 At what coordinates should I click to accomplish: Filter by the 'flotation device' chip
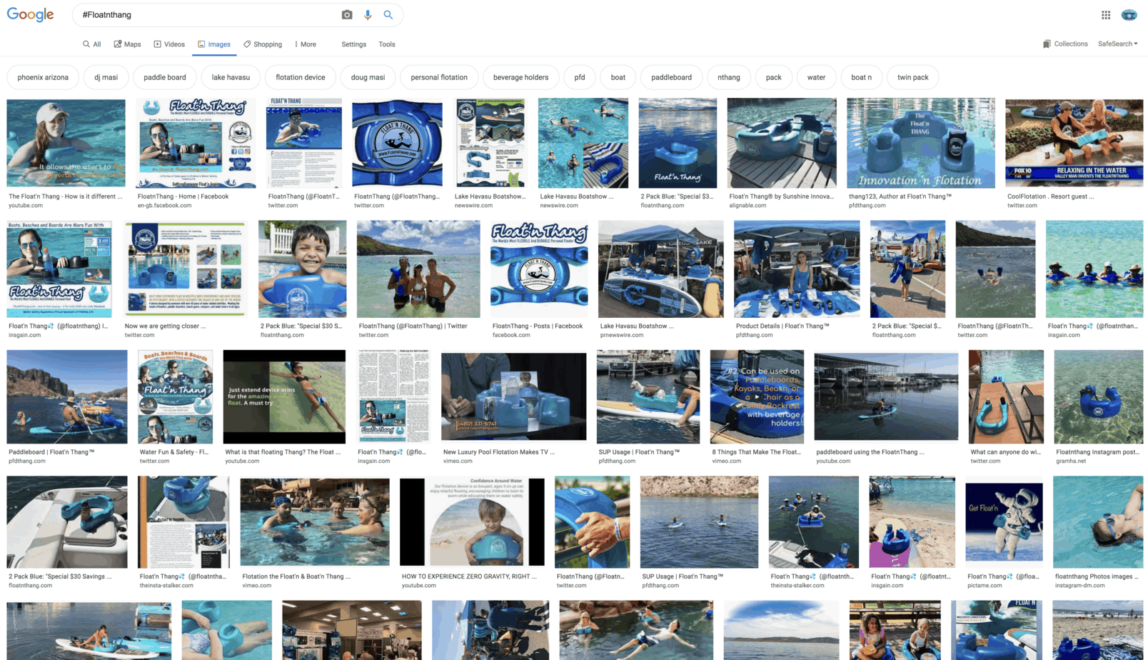(x=301, y=77)
